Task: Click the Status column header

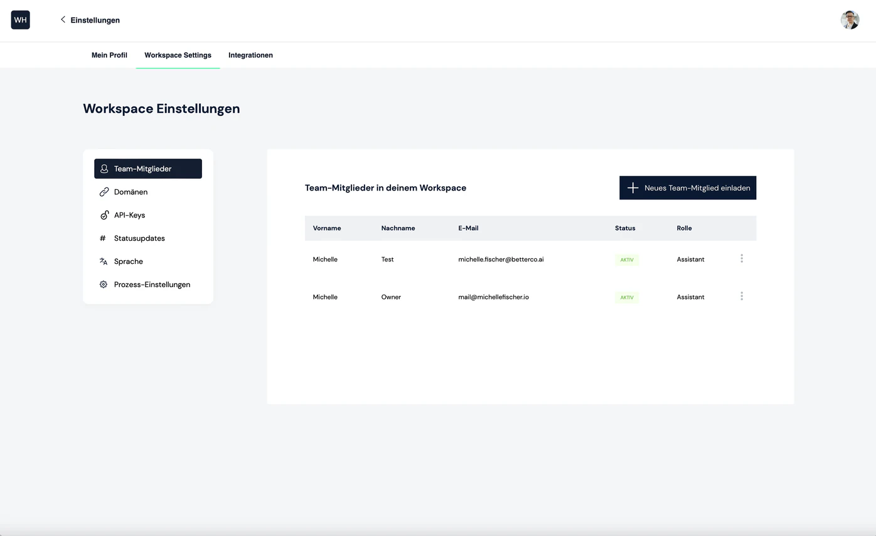Action: tap(625, 228)
